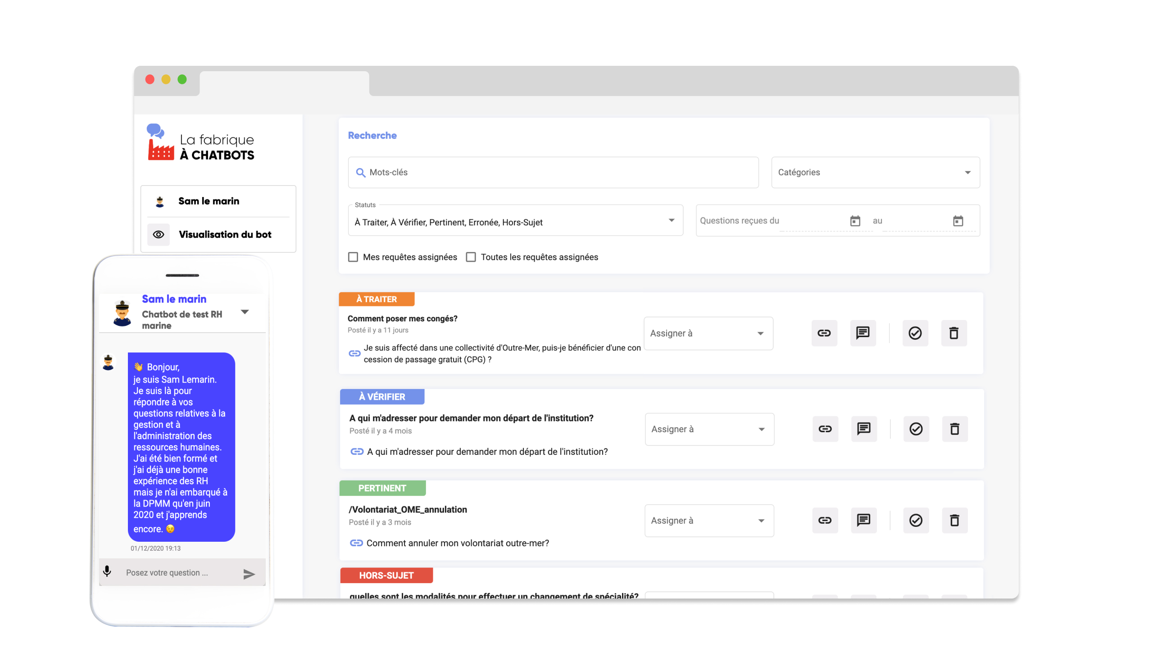Check 'Mes requêtes assignées' checkbox

(353, 257)
